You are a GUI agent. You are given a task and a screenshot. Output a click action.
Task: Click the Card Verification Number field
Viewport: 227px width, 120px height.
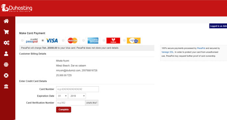coord(71,103)
